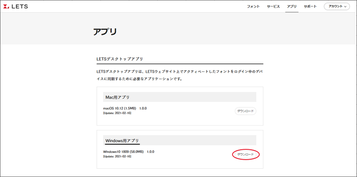Open the サポート navigation item

(310, 7)
